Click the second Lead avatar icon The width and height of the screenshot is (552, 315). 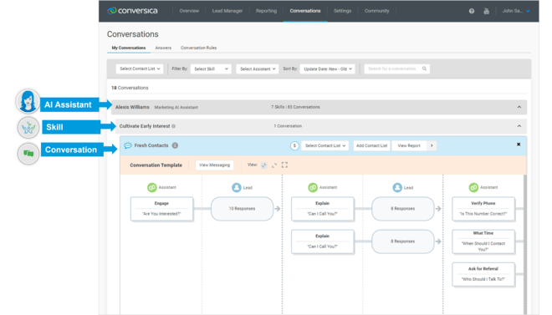click(x=397, y=187)
